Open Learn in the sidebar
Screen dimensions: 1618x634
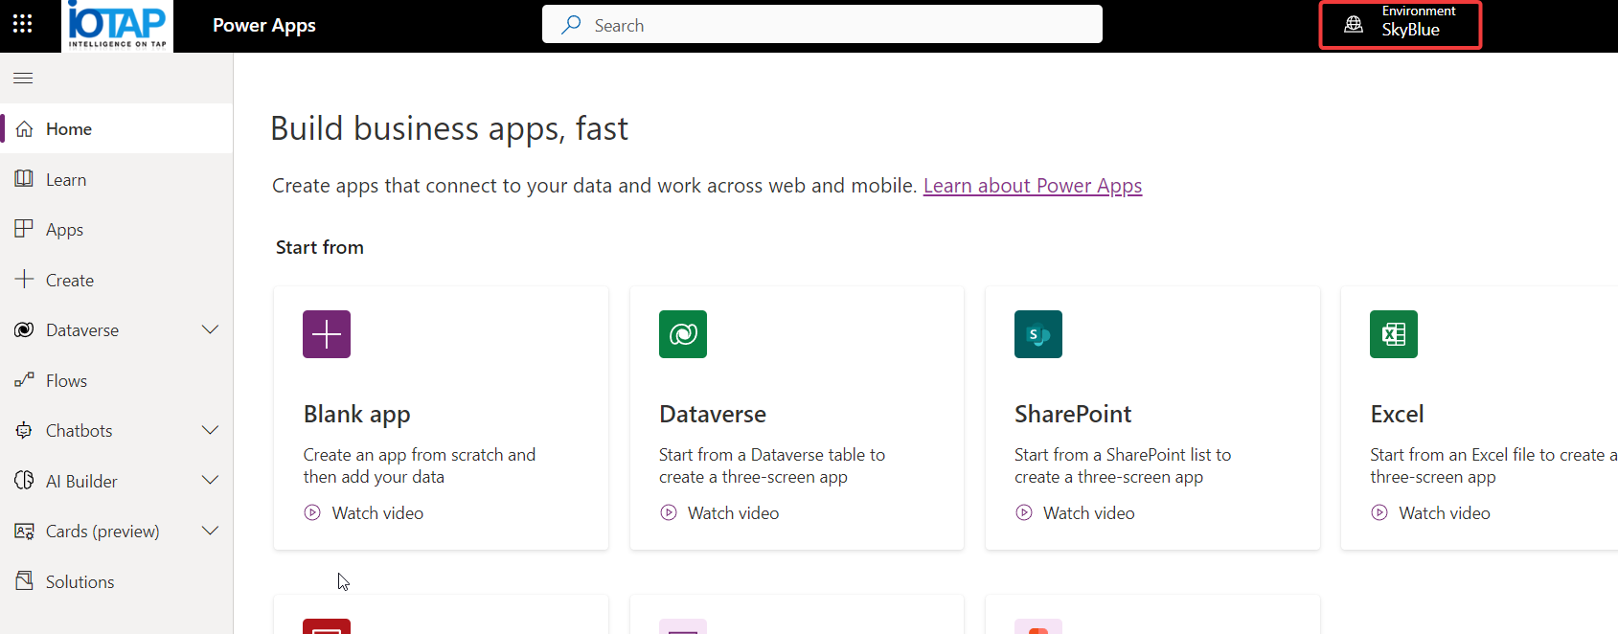(116, 179)
